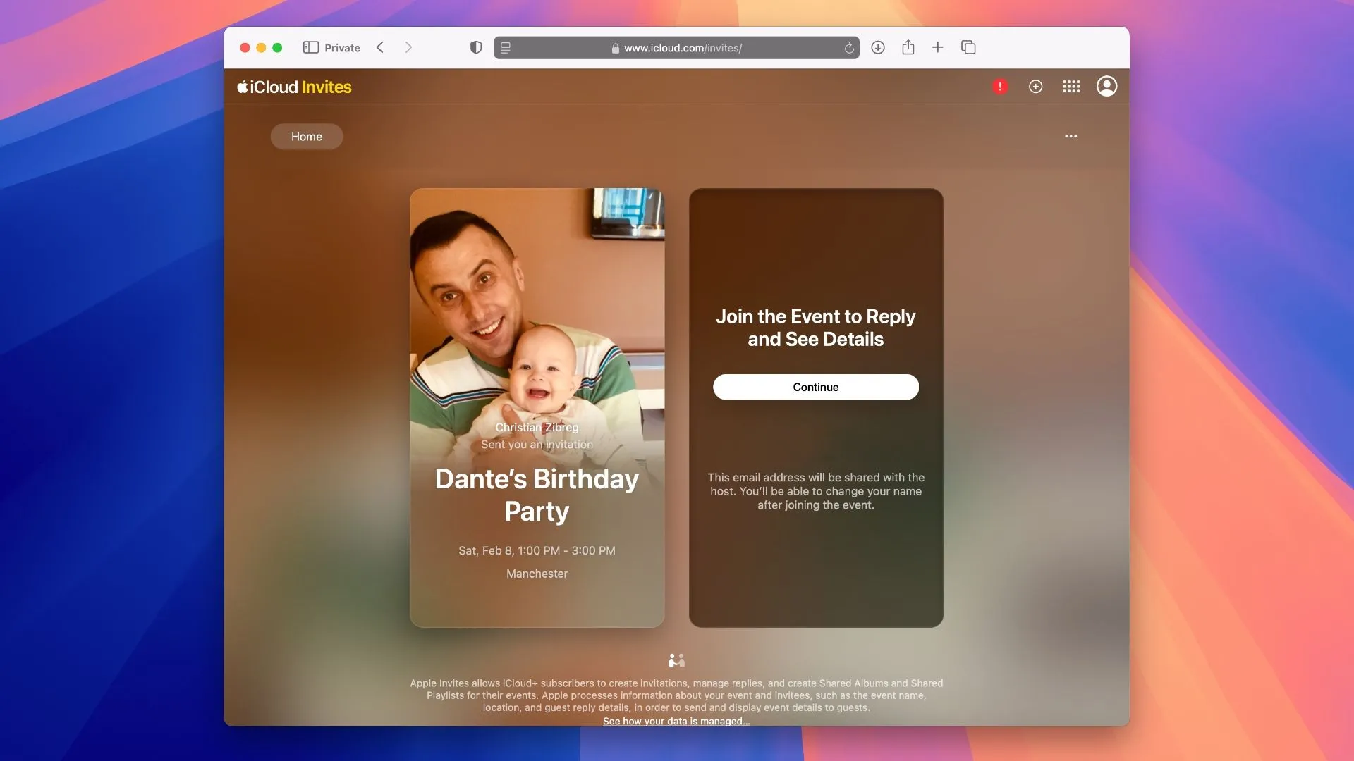This screenshot has width=1354, height=761.
Task: Click the Sat, Feb 8 event time
Action: pos(537,550)
